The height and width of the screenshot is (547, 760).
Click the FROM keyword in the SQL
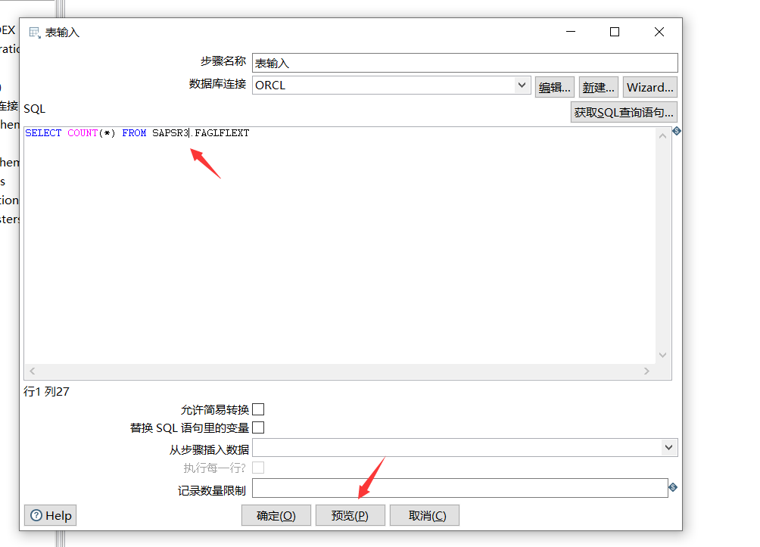tap(134, 132)
